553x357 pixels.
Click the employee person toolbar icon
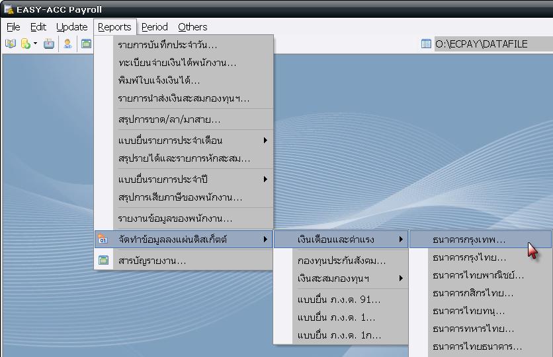point(67,44)
